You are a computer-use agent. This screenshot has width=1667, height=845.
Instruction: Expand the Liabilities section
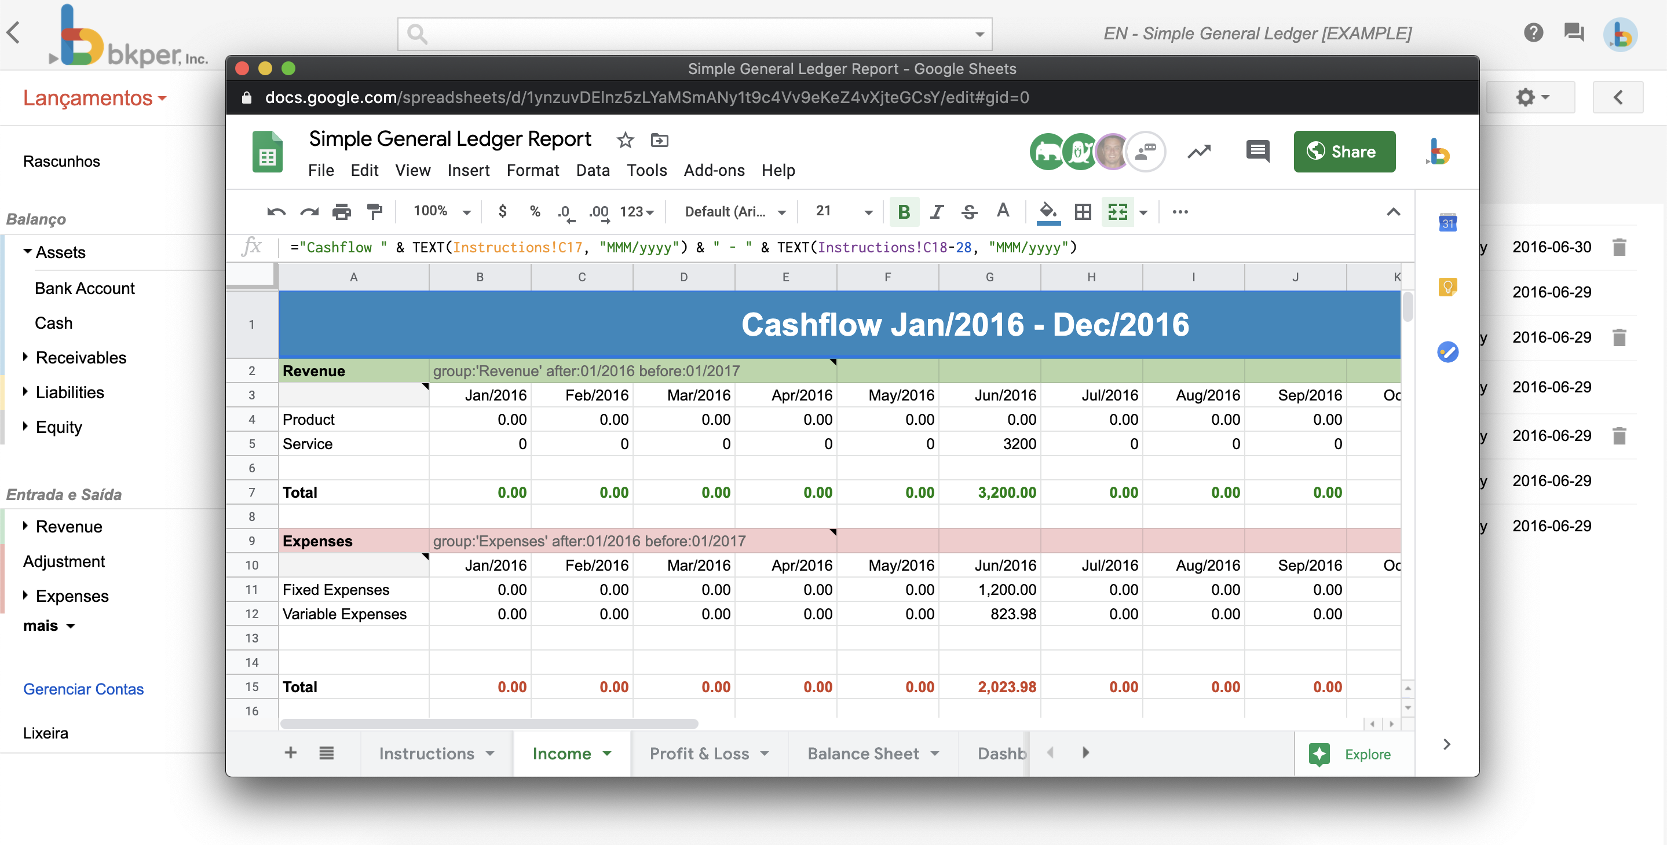tap(20, 390)
